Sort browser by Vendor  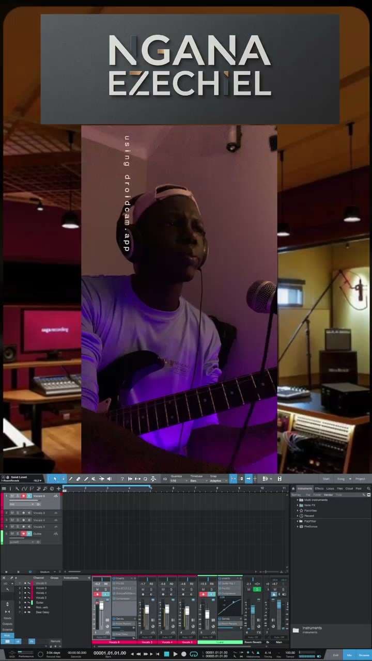click(328, 495)
